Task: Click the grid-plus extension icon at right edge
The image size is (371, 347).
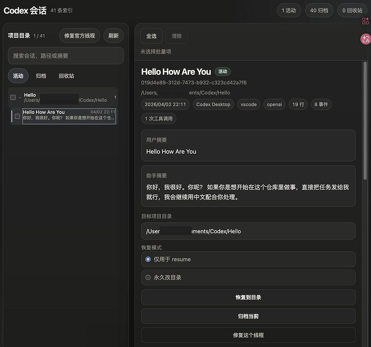Action: tap(365, 21)
